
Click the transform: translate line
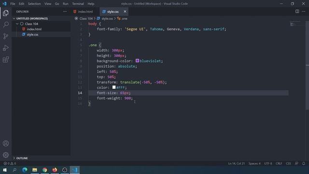(132, 82)
